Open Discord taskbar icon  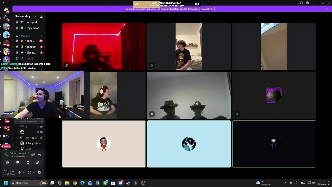[x=120, y=183]
